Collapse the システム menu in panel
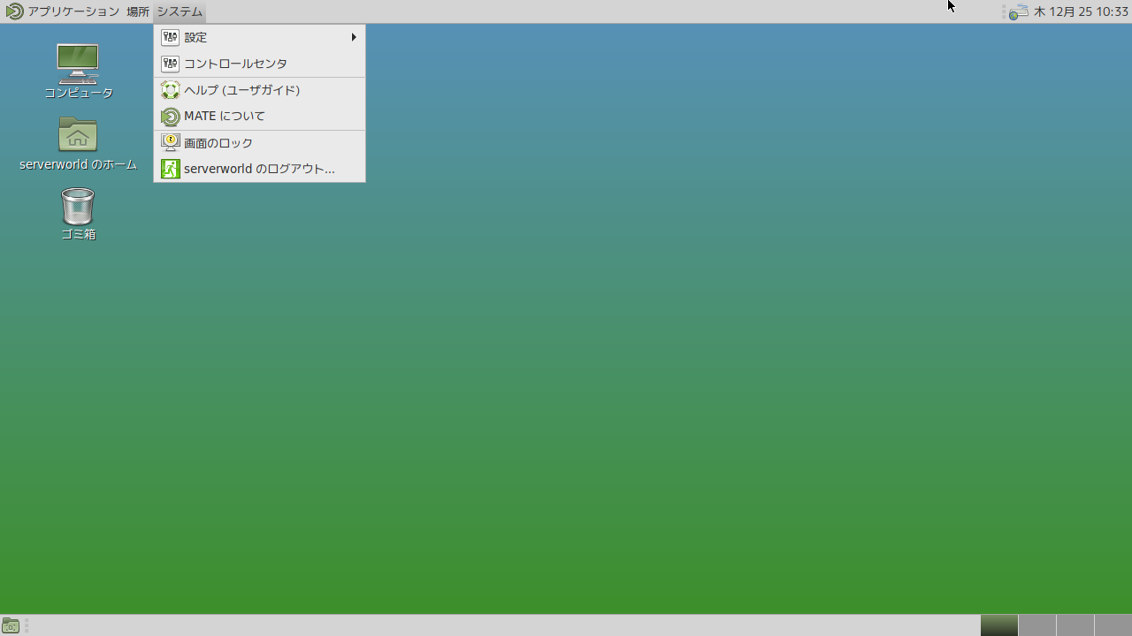 180,11
